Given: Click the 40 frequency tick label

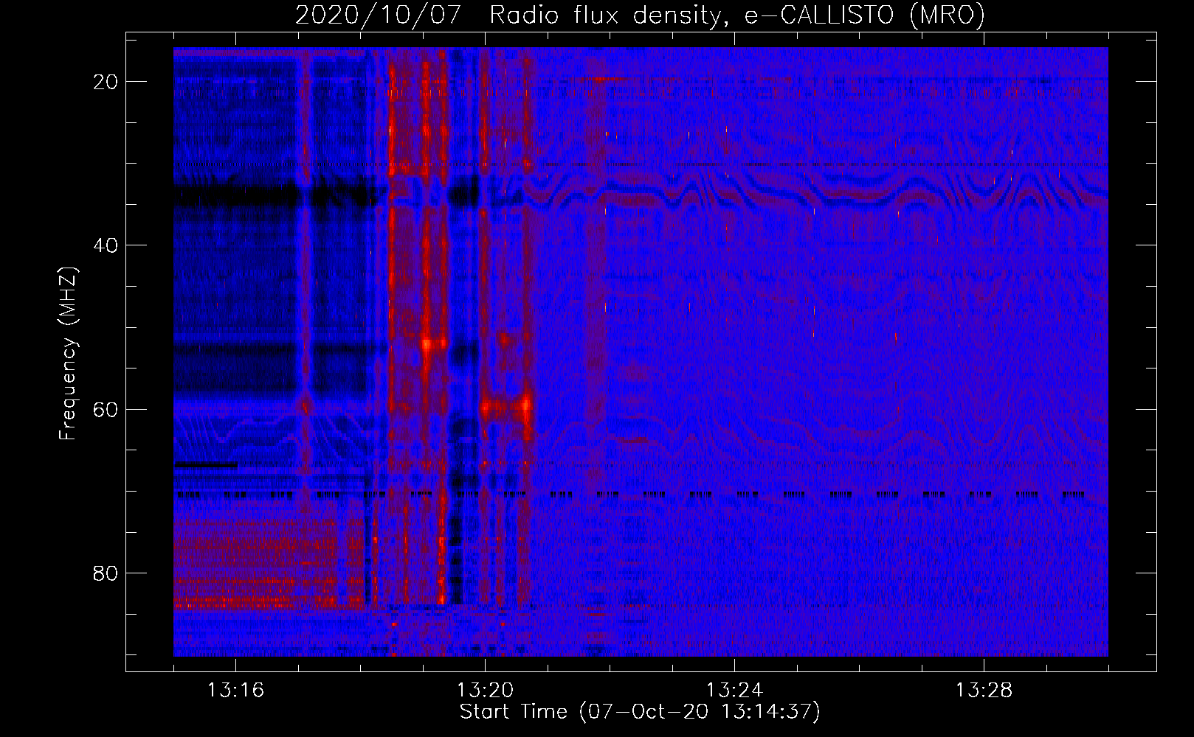Looking at the screenshot, I should point(106,245).
